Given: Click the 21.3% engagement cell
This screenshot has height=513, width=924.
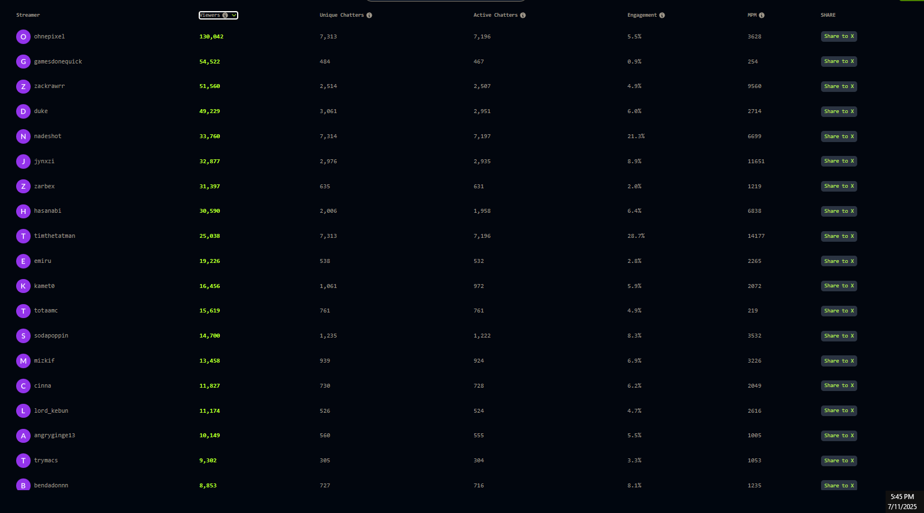Looking at the screenshot, I should (636, 136).
